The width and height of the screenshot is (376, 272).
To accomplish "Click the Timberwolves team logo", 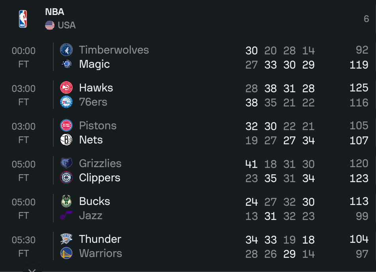I will pyautogui.click(x=66, y=50).
